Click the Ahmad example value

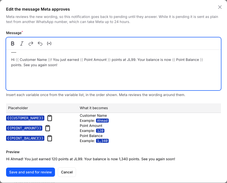tap(102, 121)
